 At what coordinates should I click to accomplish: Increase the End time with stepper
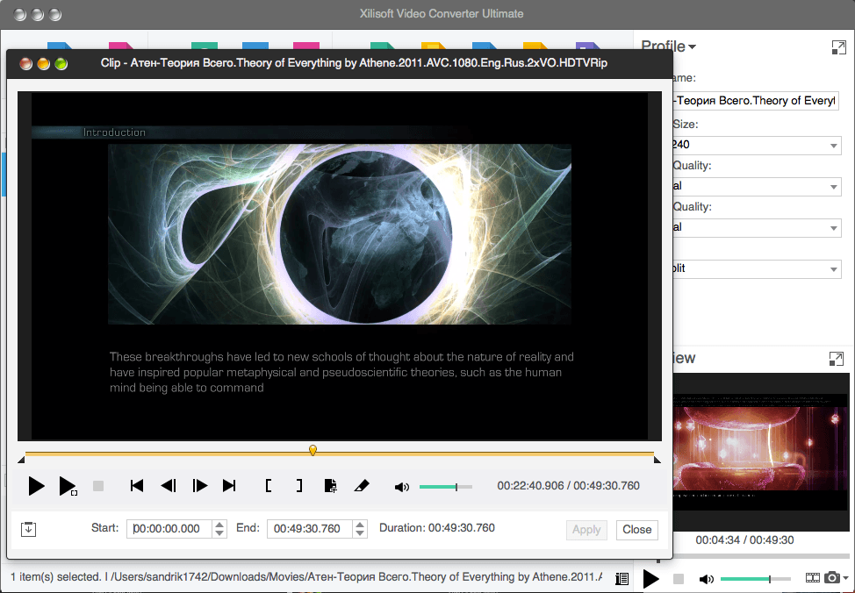point(359,525)
